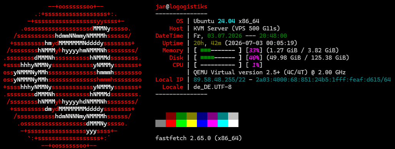Screen dimensions: 395x149
Task: Click the username 'jan'
Action: point(160,7)
